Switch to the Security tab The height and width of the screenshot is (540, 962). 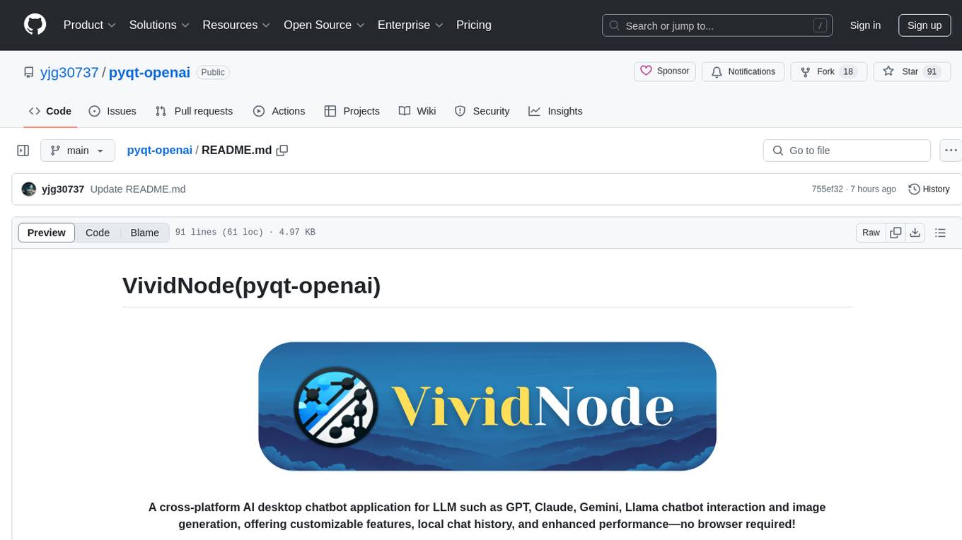[482, 111]
